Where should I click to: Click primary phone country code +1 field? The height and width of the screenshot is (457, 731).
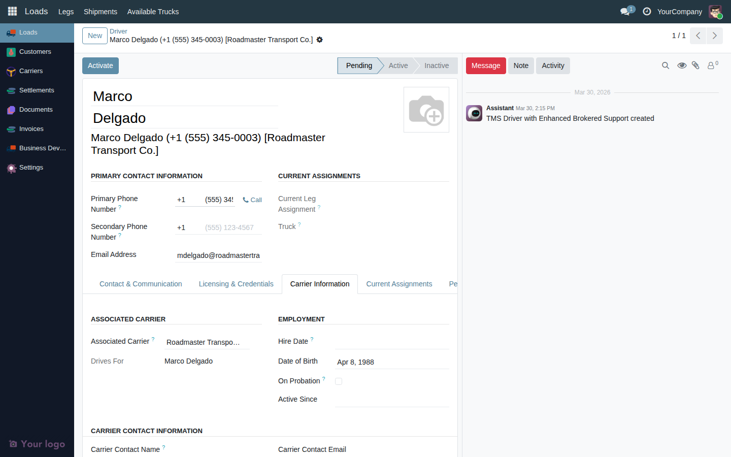[187, 200]
